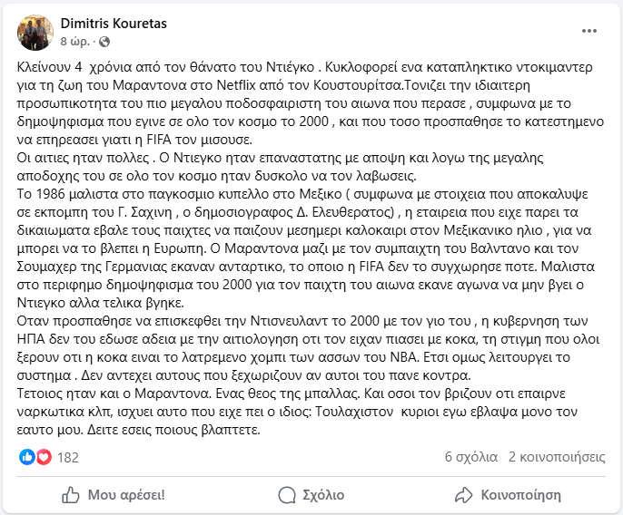
Task: Open the three-dot post options menu
Action: 590,33
